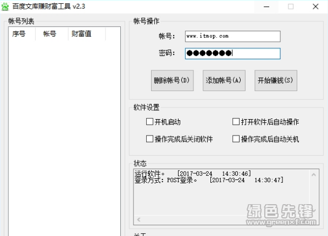Close the 百度文库赚财富工具 window

pyautogui.click(x=315, y=7)
